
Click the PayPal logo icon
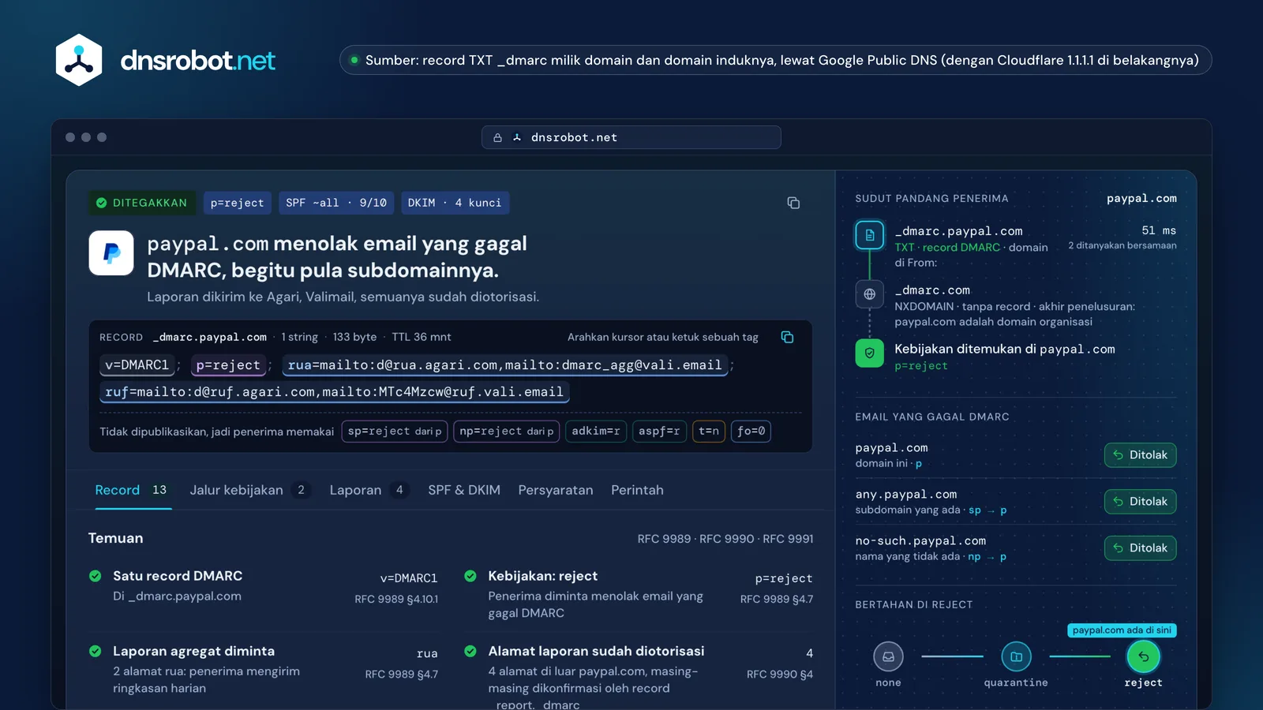[111, 252]
